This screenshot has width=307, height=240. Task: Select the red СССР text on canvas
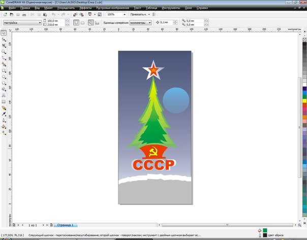click(153, 165)
